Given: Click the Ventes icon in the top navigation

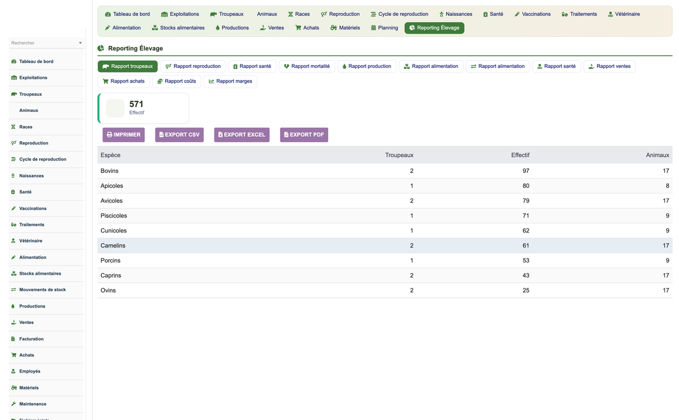Looking at the screenshot, I should [x=263, y=28].
